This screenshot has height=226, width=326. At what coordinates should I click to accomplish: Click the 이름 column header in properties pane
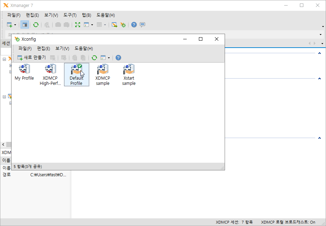click(6, 160)
